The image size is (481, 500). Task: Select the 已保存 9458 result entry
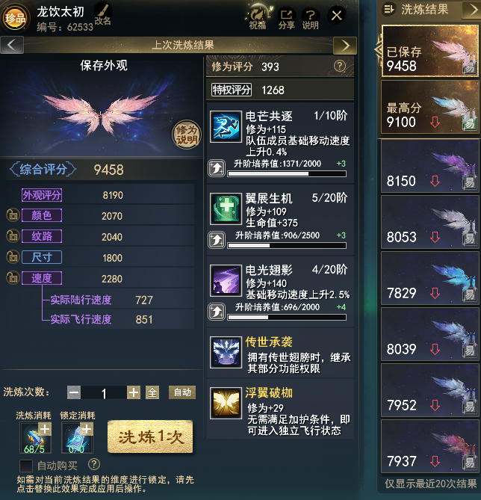[430, 52]
